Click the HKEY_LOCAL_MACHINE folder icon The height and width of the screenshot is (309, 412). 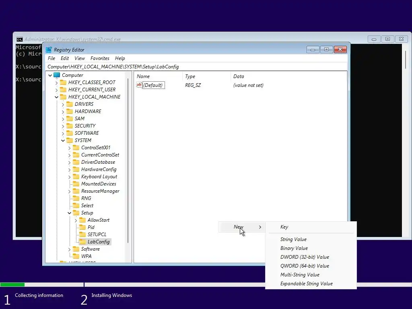point(63,97)
